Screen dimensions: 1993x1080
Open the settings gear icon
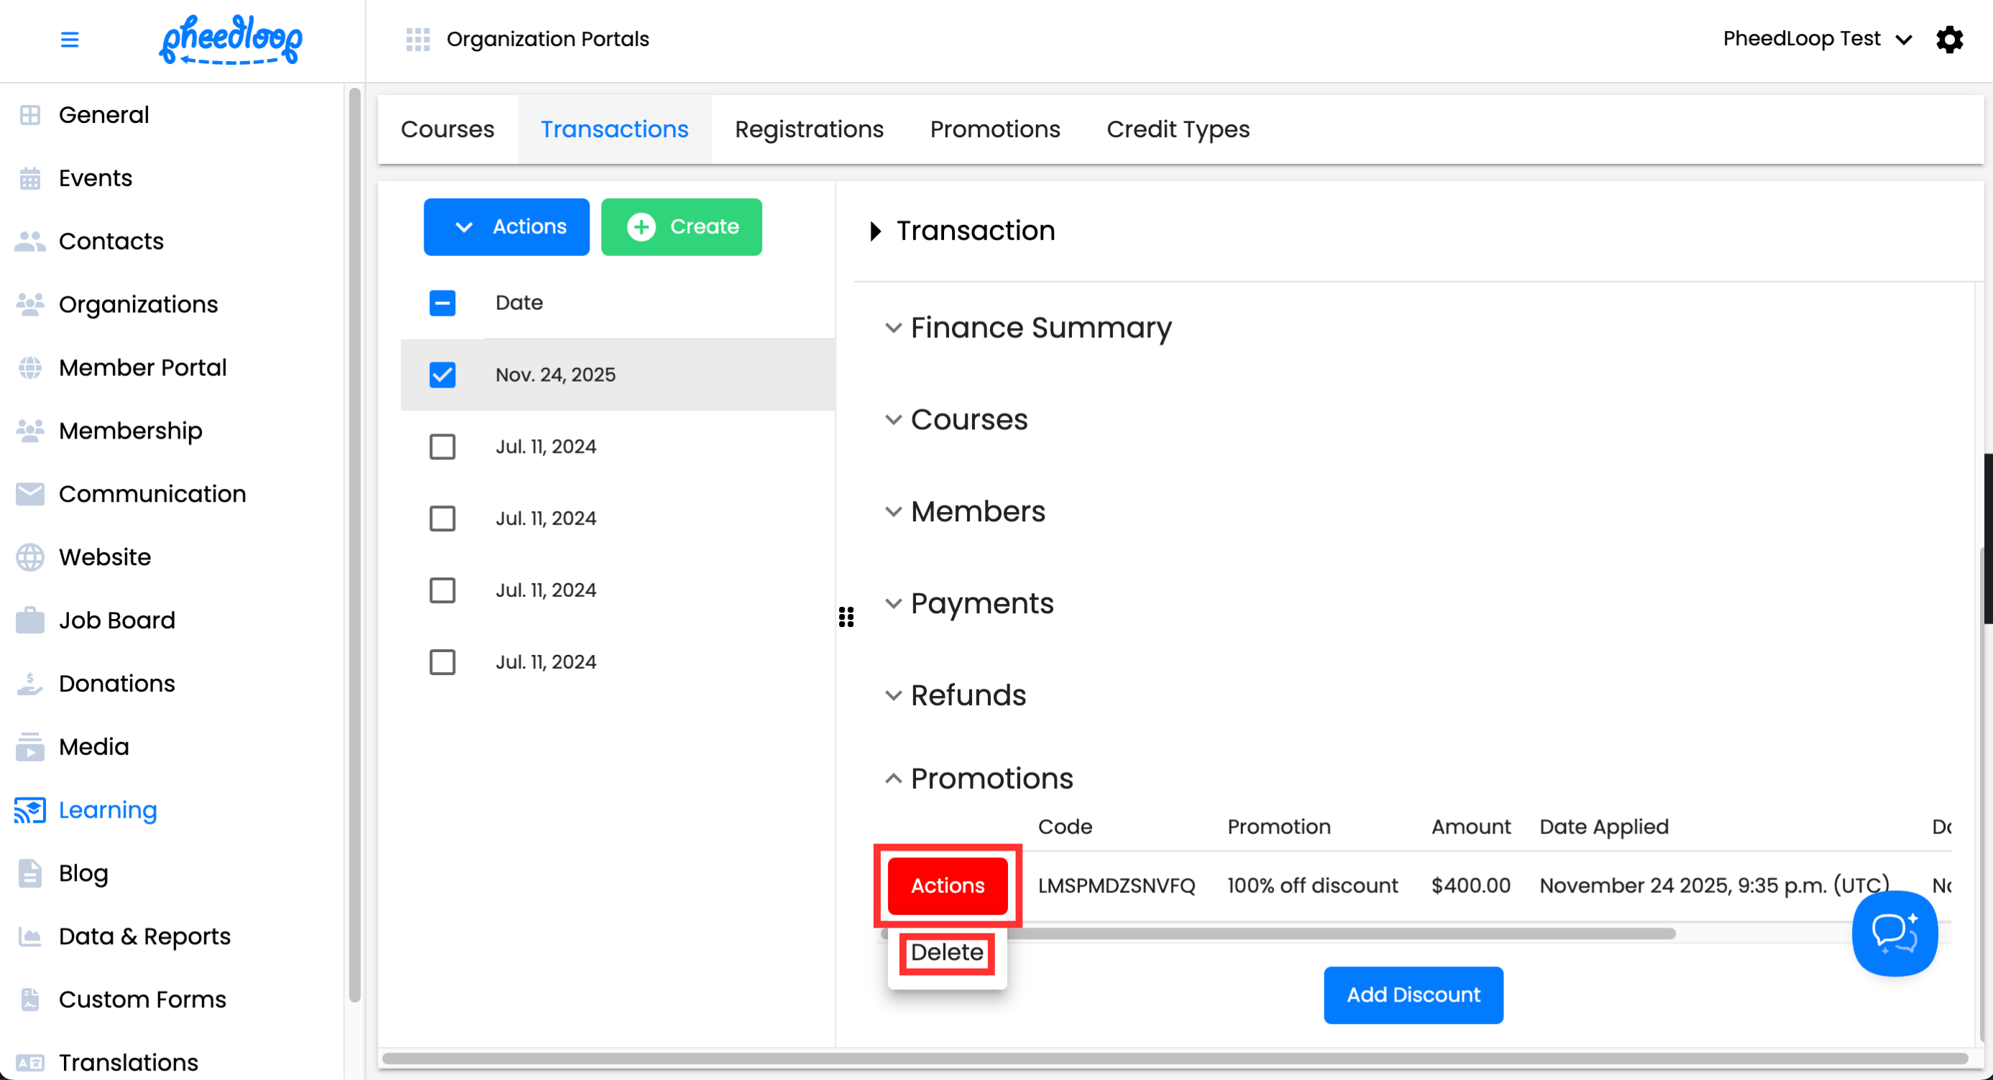click(x=1949, y=40)
